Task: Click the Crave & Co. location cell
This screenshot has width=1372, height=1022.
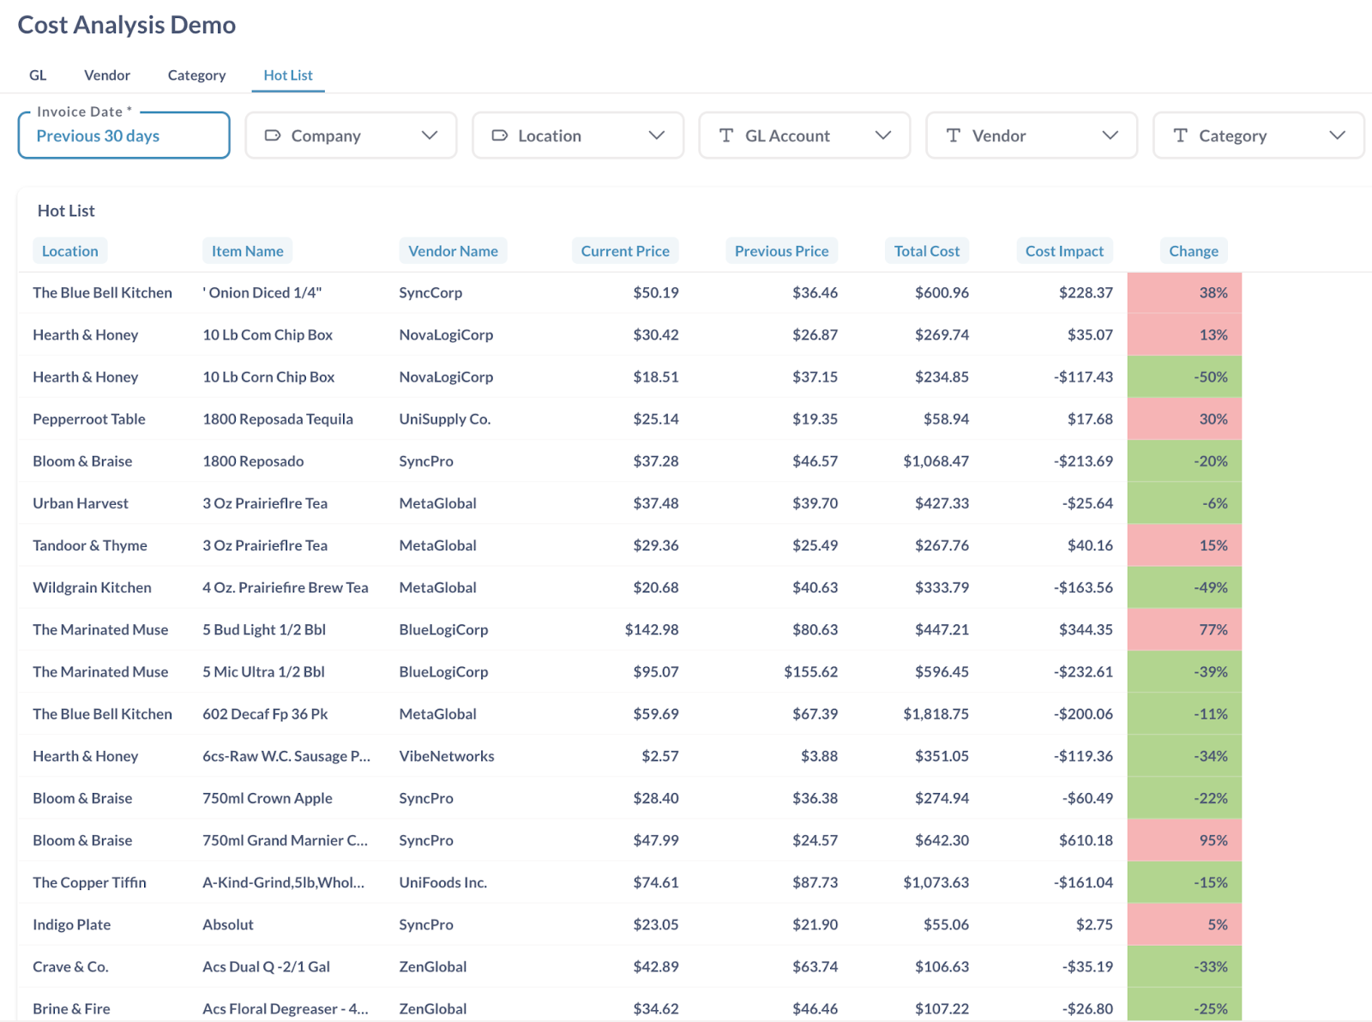Action: [70, 967]
